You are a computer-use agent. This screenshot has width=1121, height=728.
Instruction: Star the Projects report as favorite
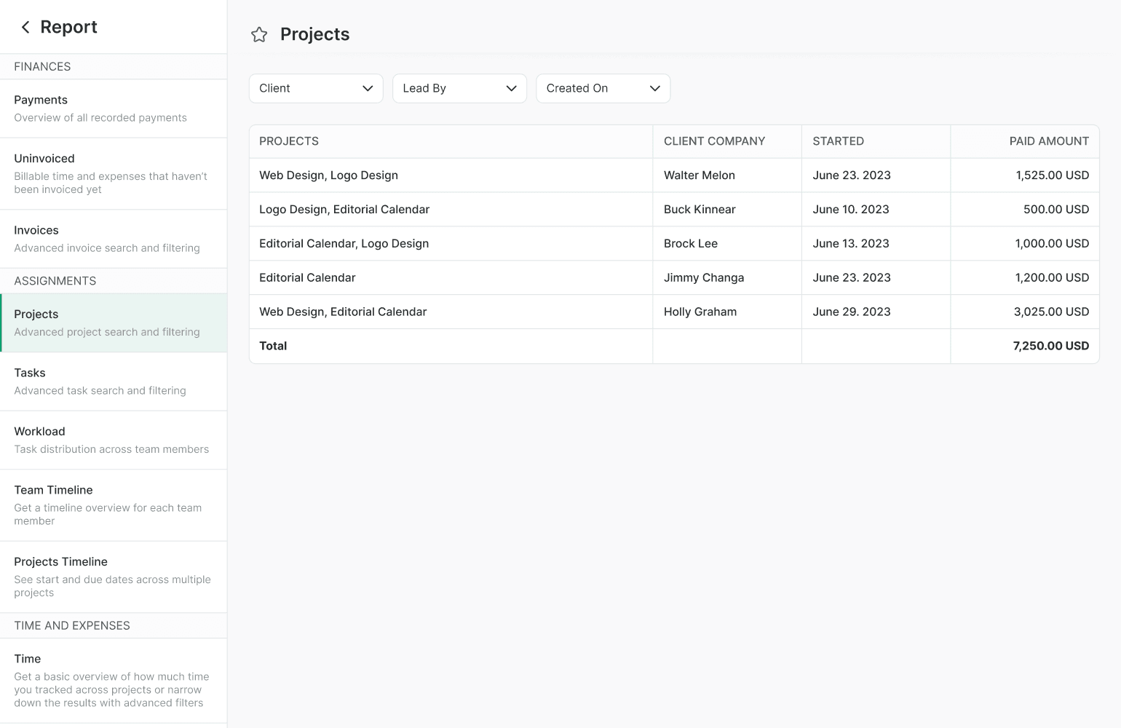pos(259,34)
